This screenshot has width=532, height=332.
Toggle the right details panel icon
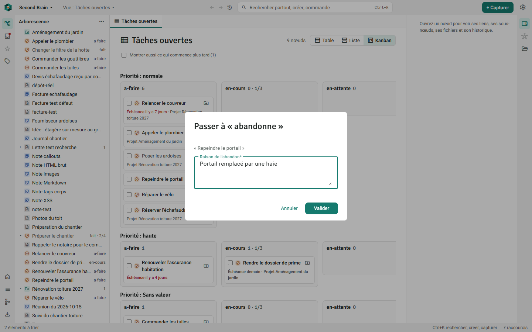[x=525, y=24]
